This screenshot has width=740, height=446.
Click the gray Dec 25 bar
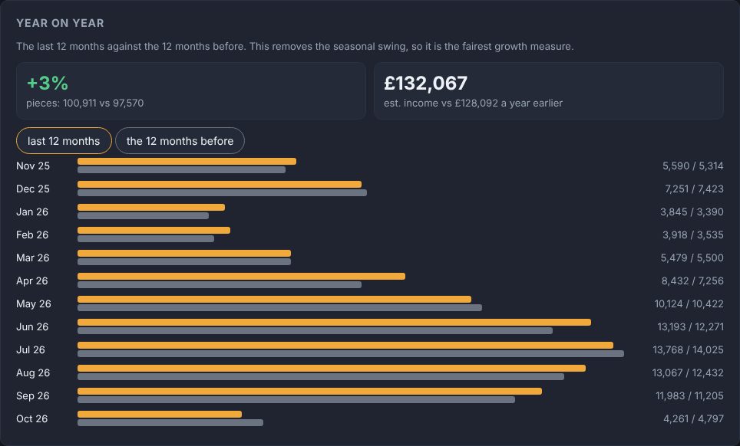[222, 192]
